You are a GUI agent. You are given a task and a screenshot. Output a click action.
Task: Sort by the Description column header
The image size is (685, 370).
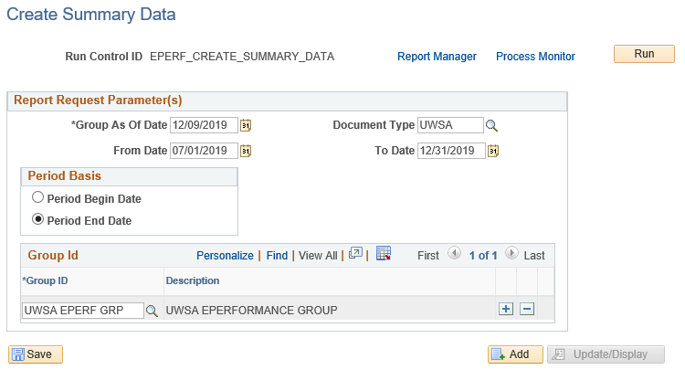pos(193,280)
